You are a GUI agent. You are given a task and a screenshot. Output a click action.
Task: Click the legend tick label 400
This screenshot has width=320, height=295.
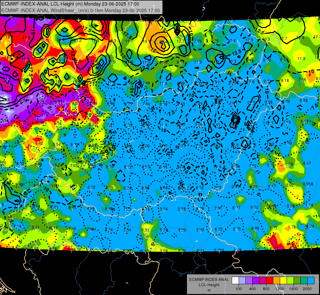(x=252, y=289)
